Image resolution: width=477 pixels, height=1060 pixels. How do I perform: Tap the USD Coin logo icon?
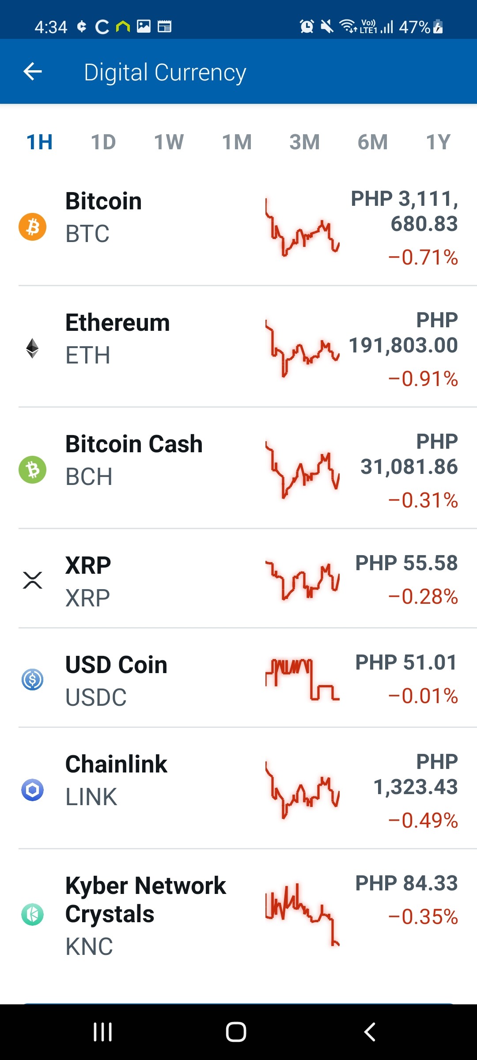point(32,679)
